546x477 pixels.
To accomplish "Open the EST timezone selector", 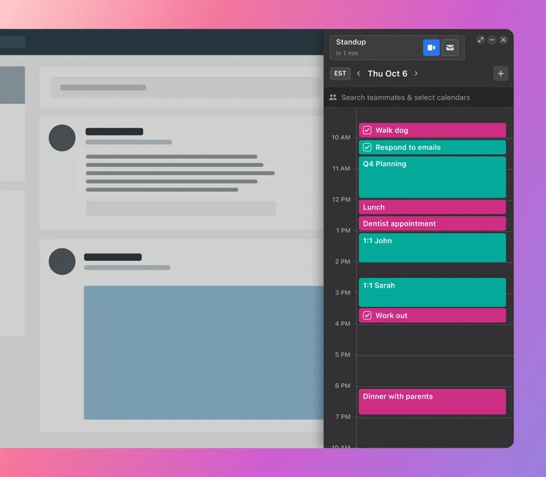I will click(x=340, y=74).
